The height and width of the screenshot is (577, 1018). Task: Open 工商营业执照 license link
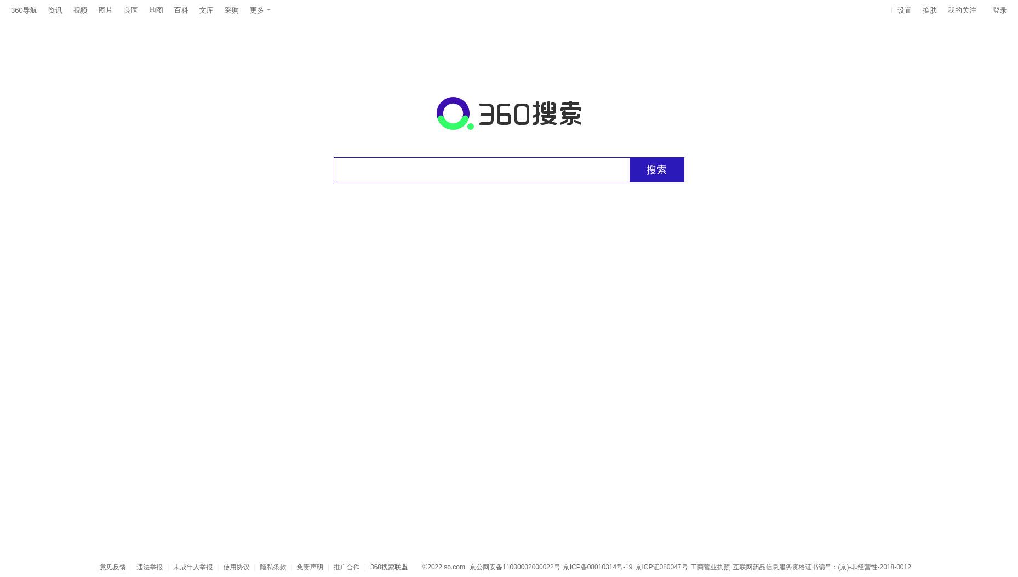[710, 567]
